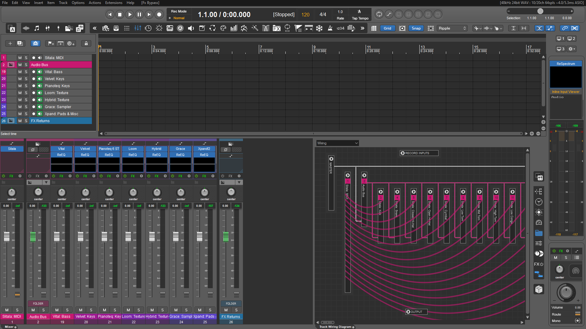Click the blue folder icon in sidebar
586x329 pixels.
point(539,233)
